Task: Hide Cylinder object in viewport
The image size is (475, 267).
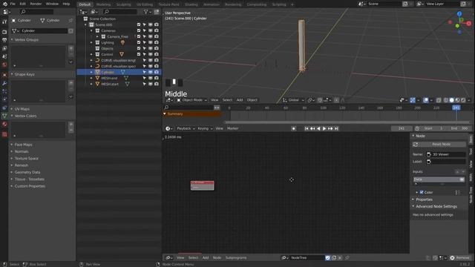Action: pos(151,72)
